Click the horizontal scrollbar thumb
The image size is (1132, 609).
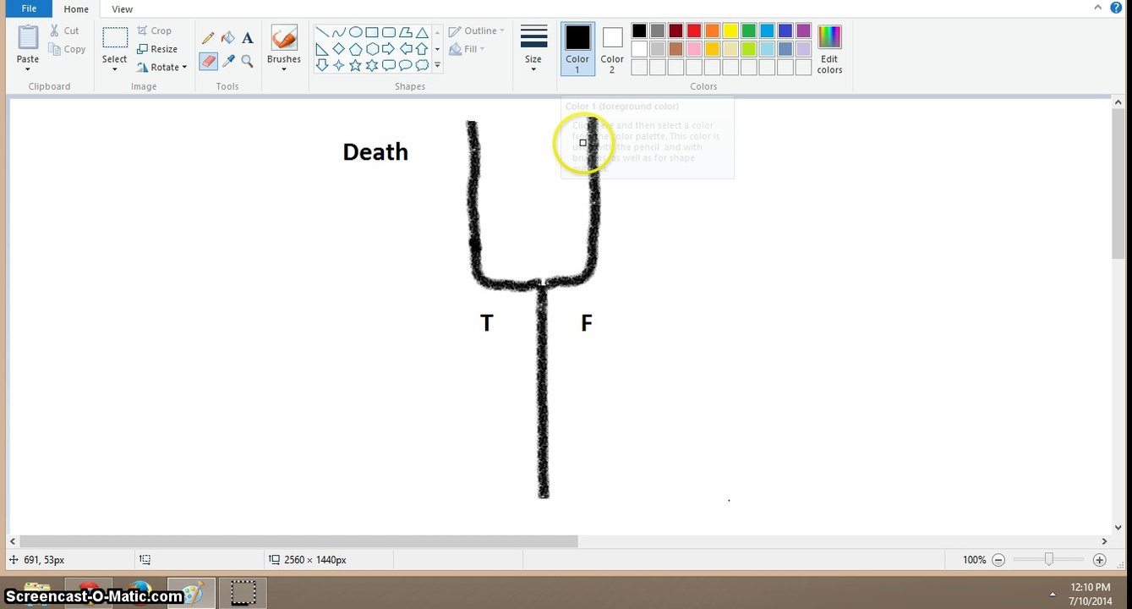tap(298, 541)
